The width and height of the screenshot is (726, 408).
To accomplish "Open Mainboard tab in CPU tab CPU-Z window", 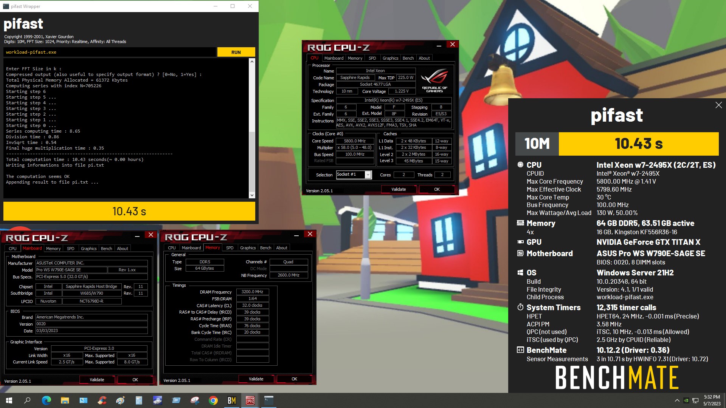I will (x=334, y=58).
